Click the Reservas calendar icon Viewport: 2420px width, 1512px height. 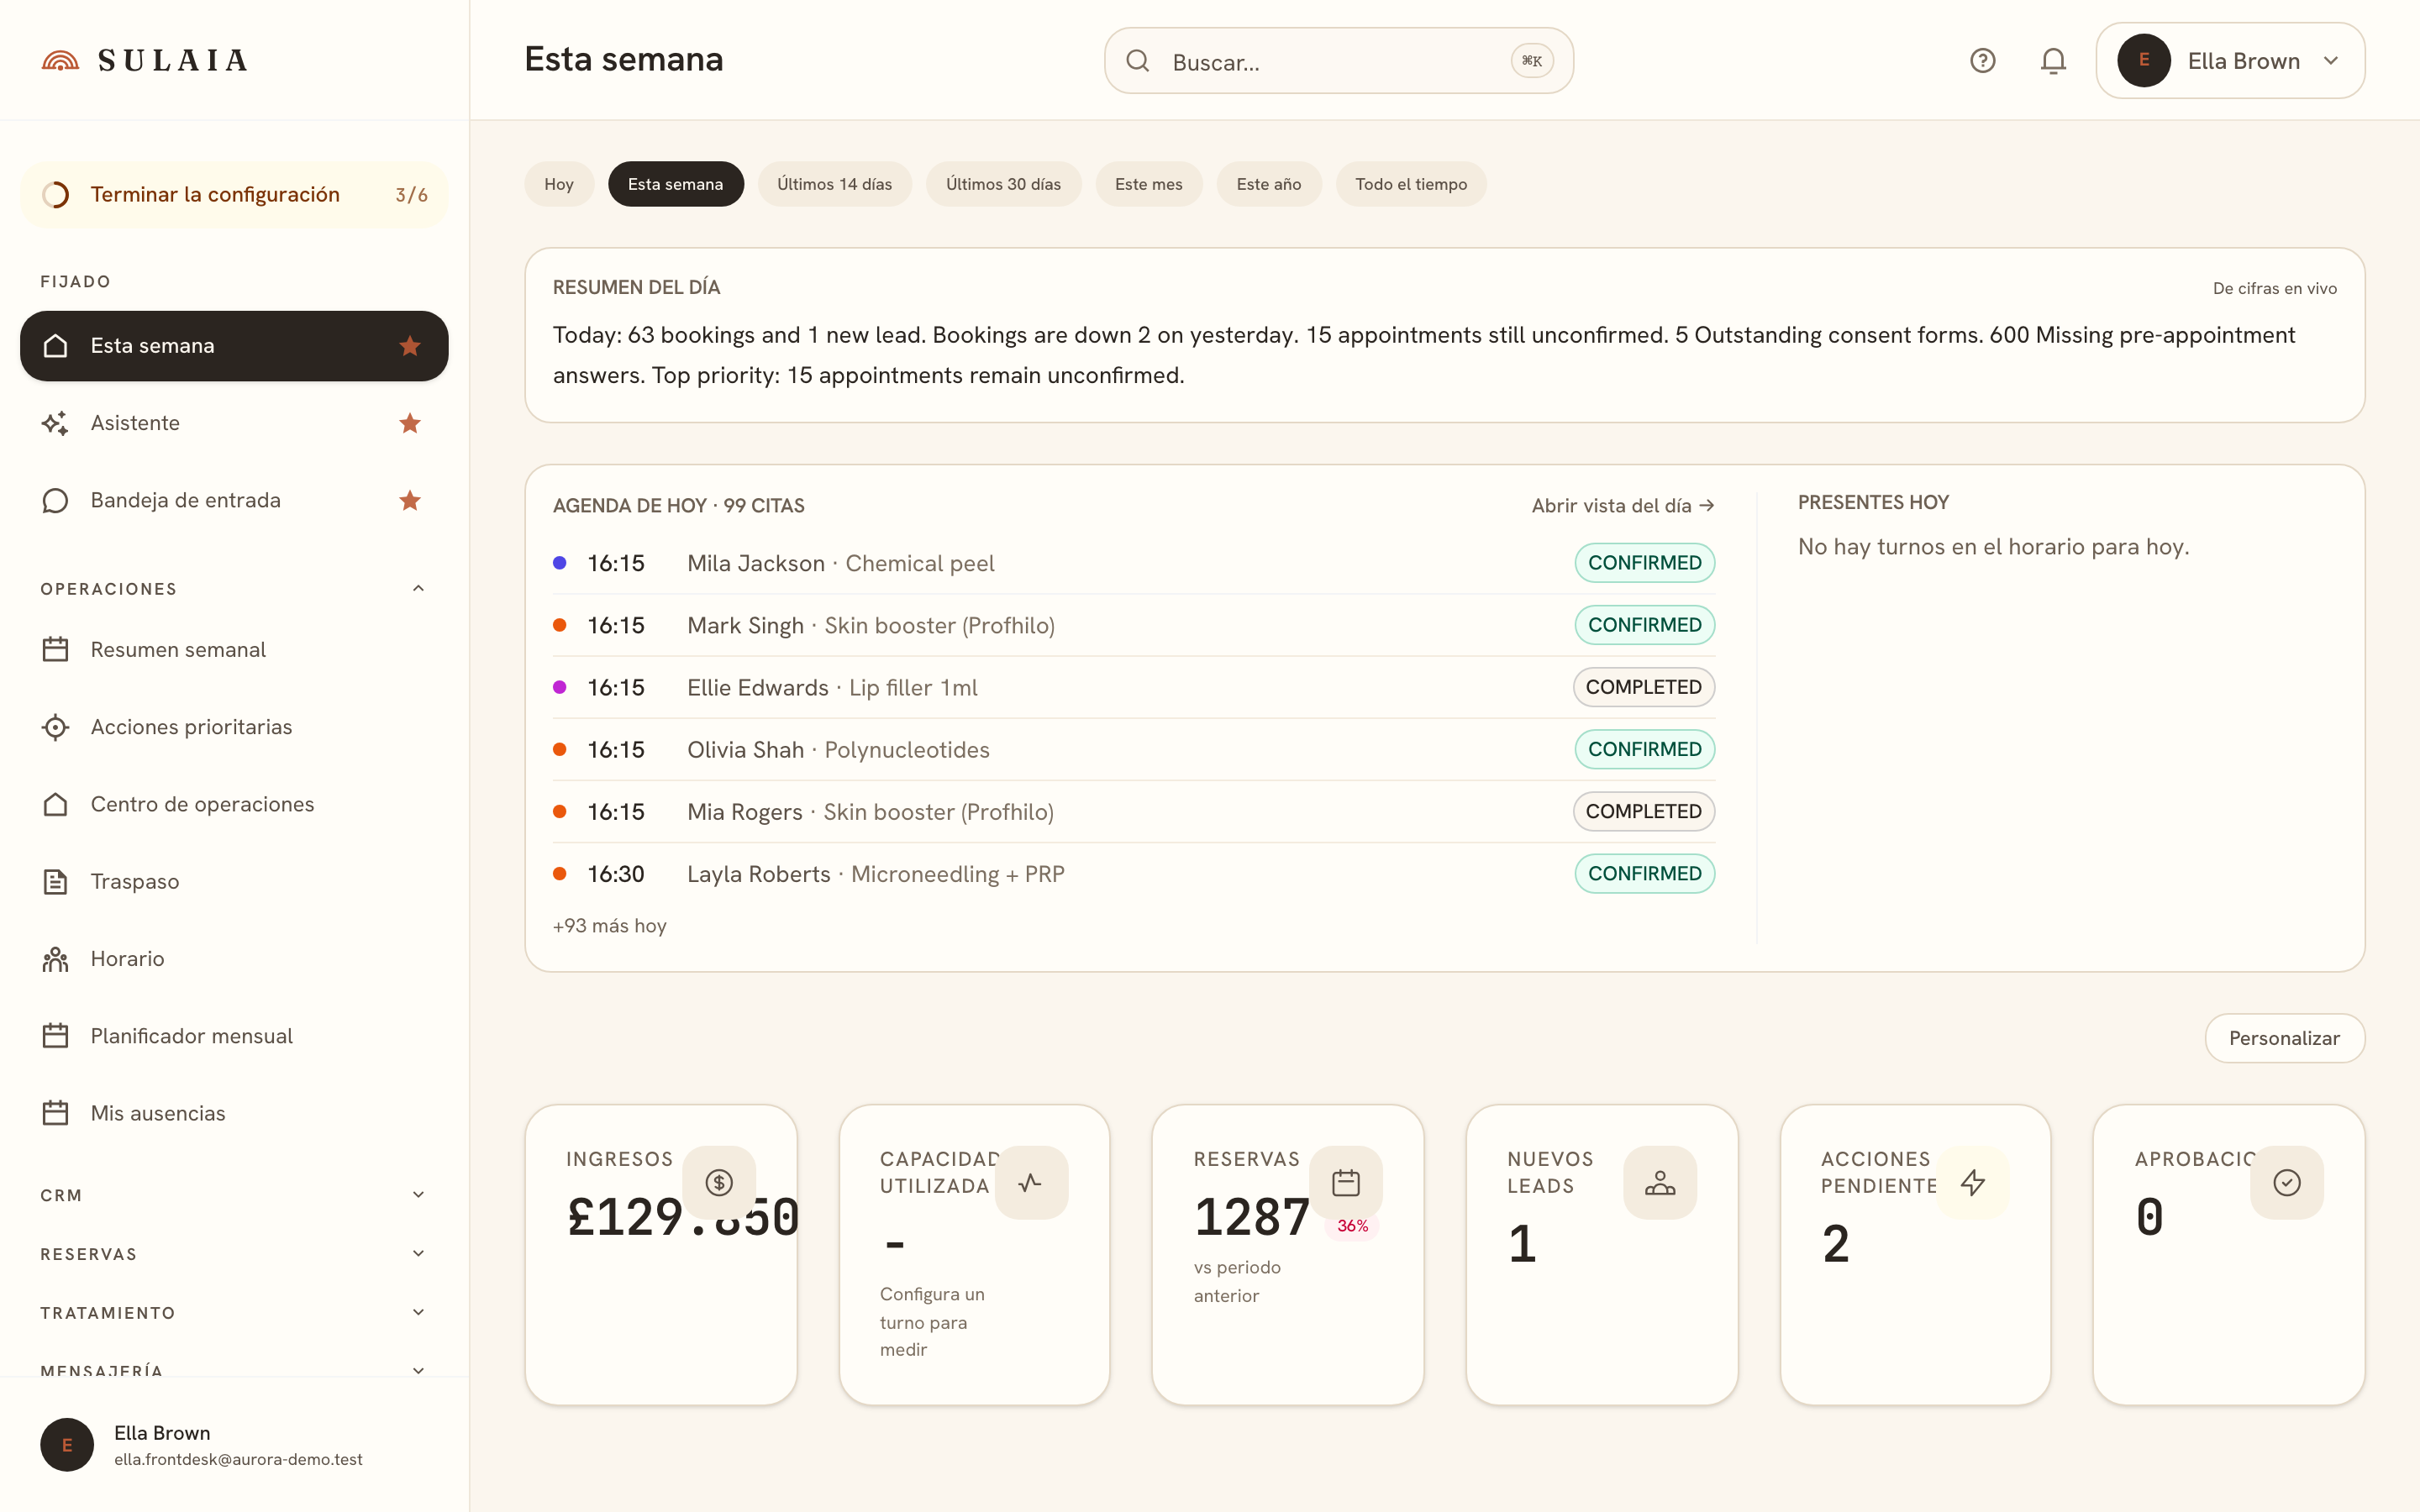coord(1346,1182)
